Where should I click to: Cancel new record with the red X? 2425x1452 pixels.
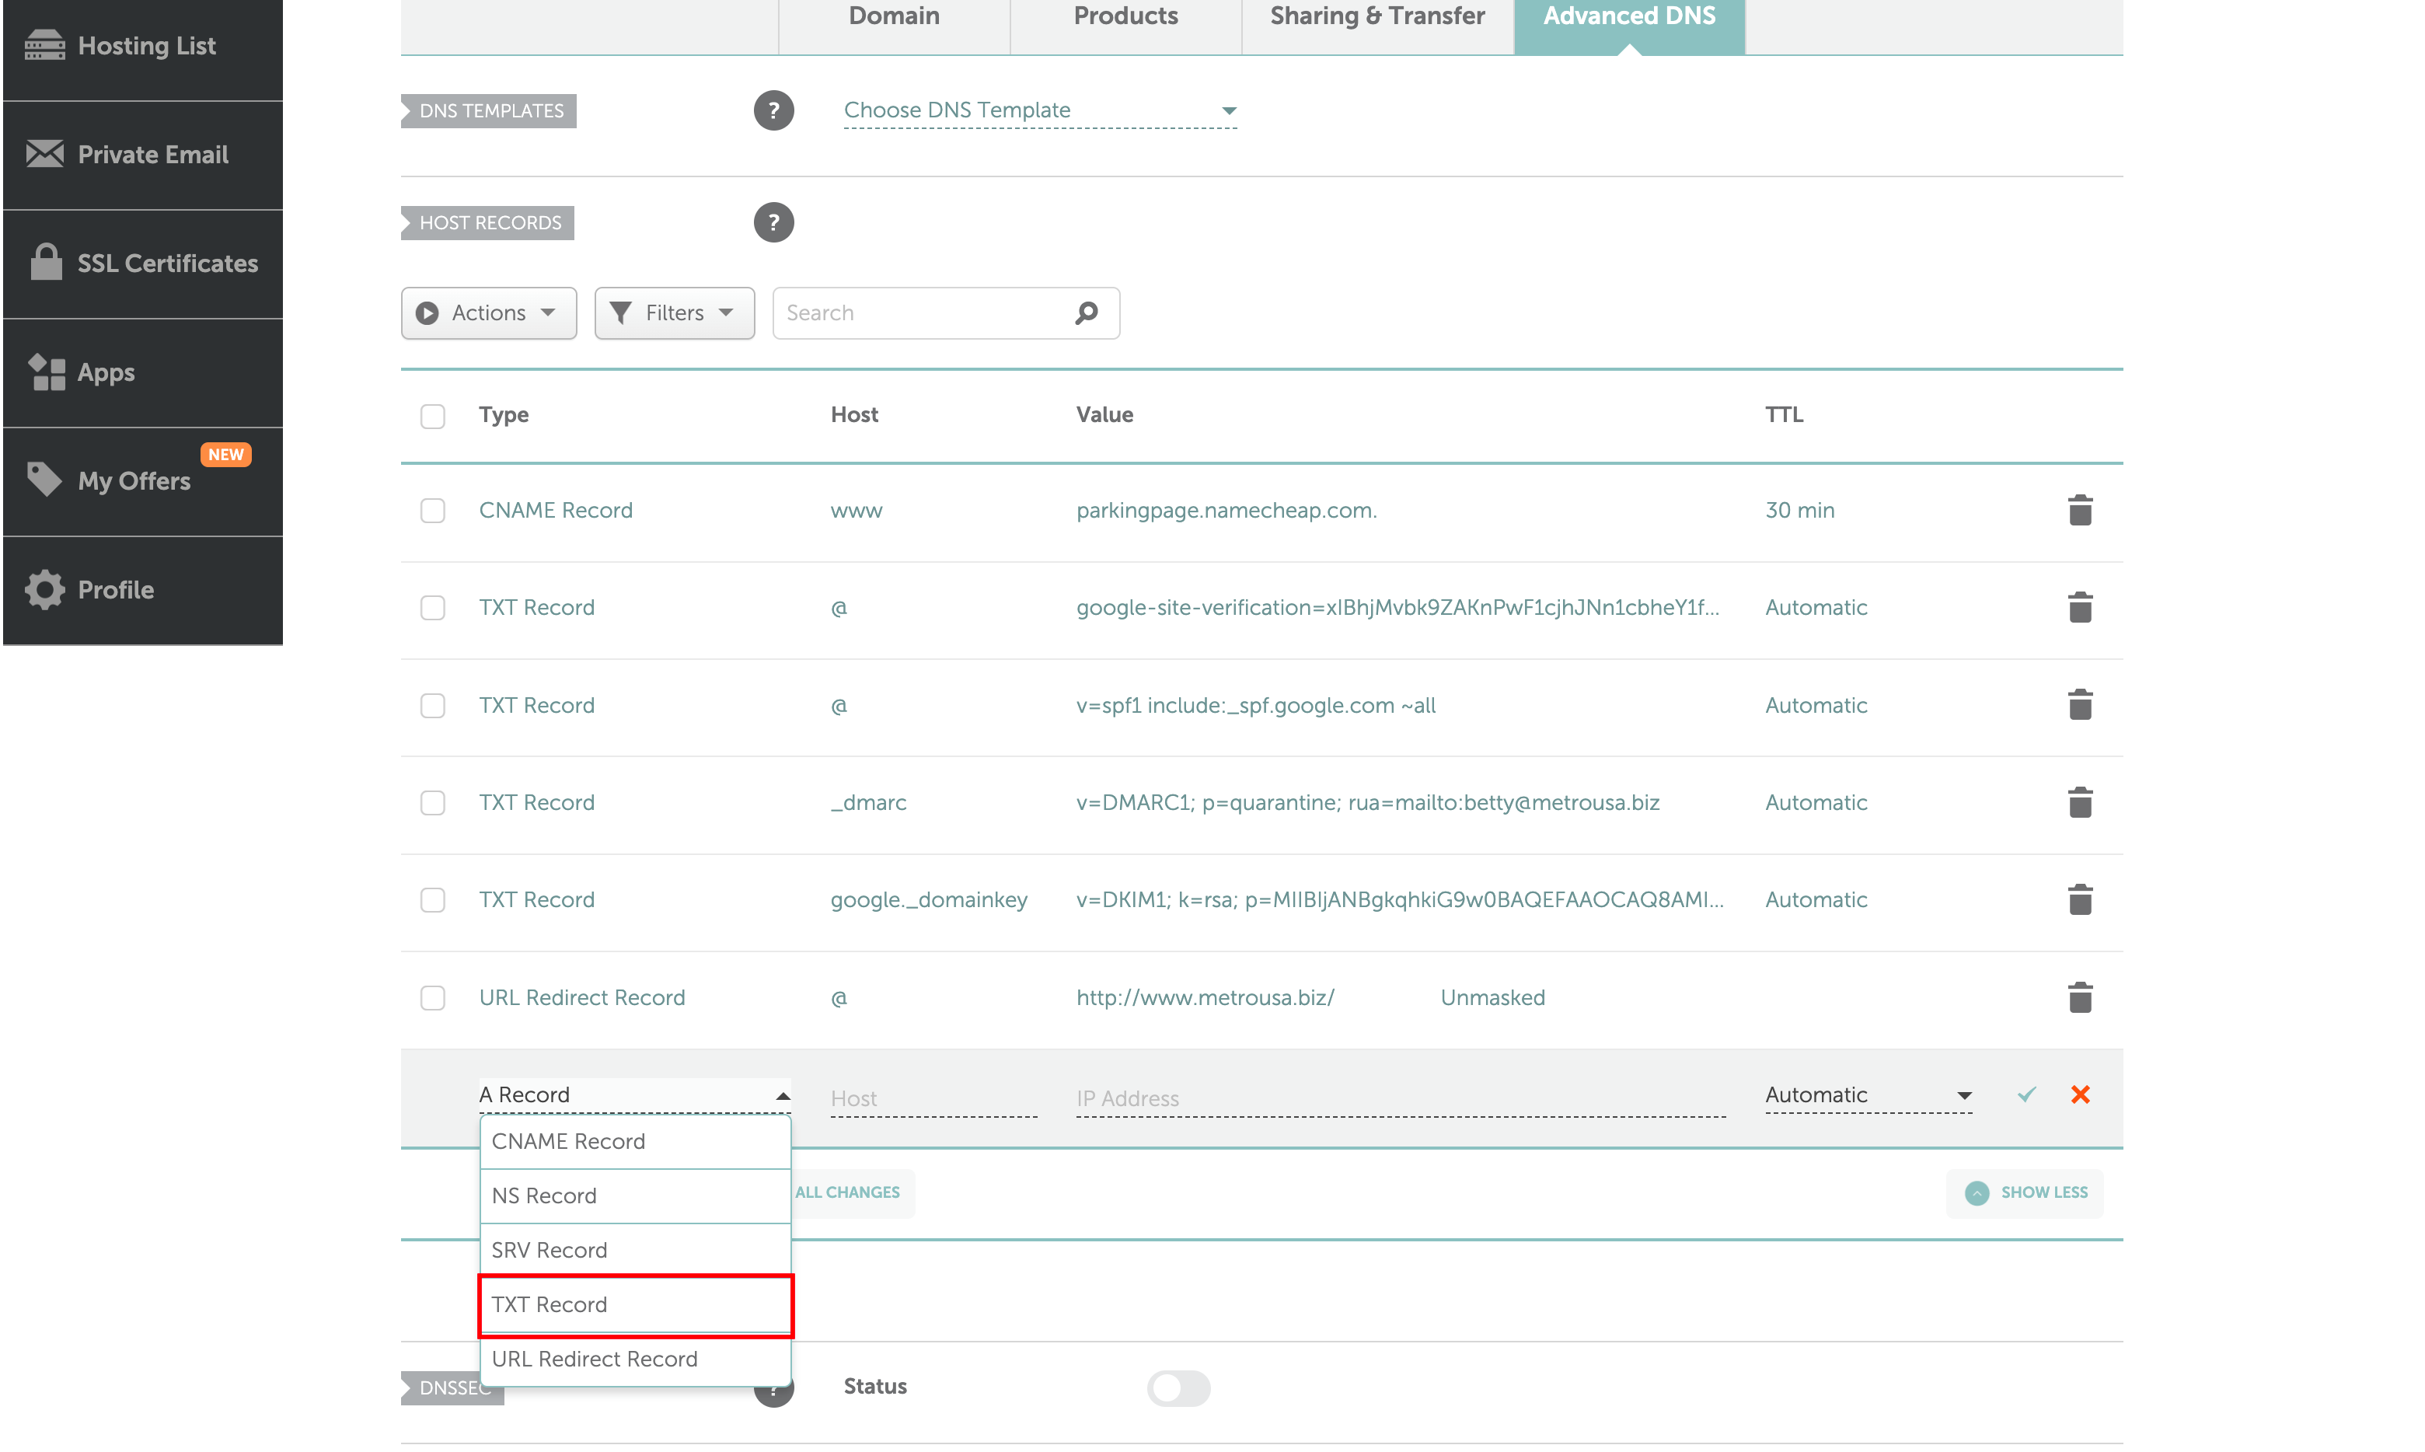2080,1094
